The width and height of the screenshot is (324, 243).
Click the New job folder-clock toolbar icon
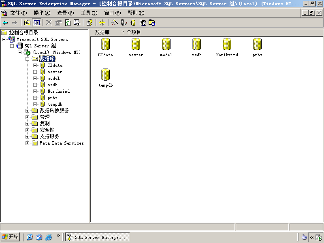tap(152, 23)
